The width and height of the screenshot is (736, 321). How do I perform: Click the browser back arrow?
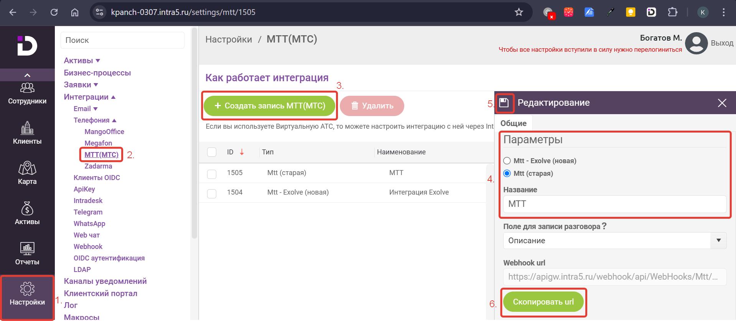pyautogui.click(x=13, y=12)
